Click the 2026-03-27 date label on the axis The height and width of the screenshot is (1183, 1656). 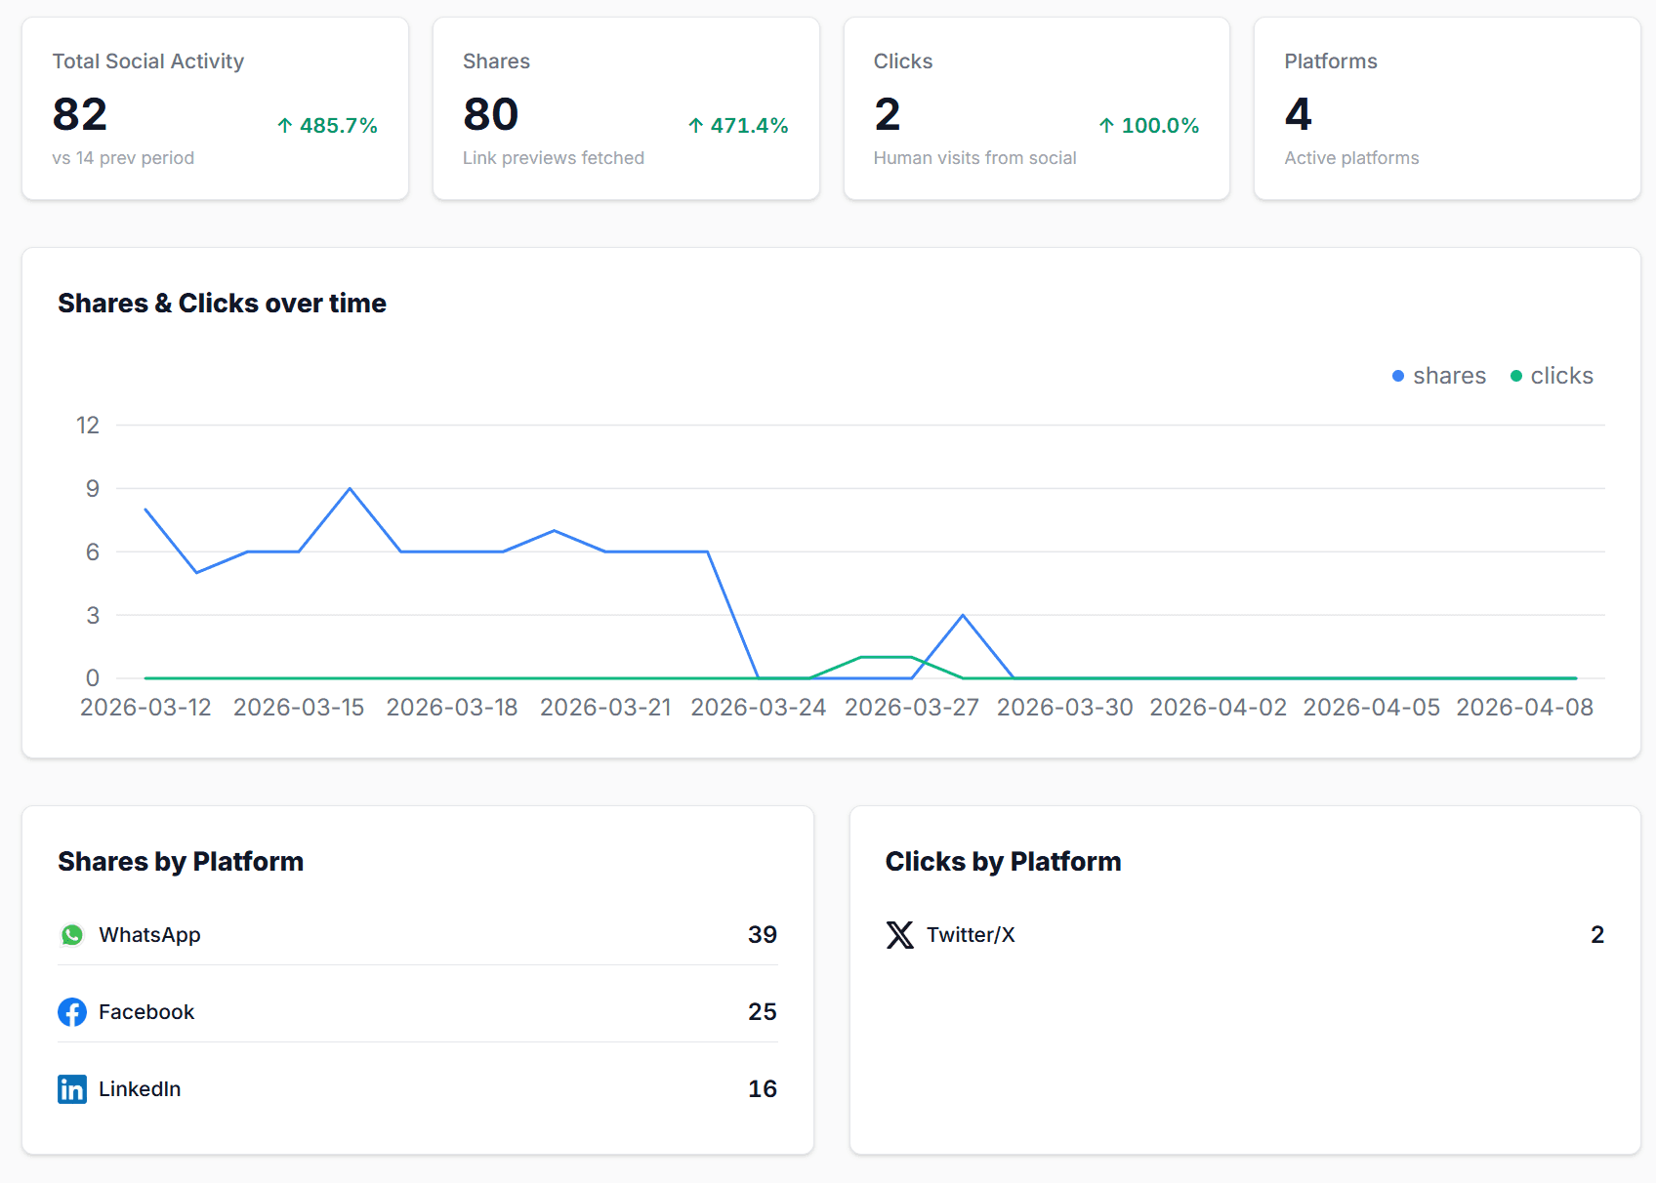click(x=910, y=707)
